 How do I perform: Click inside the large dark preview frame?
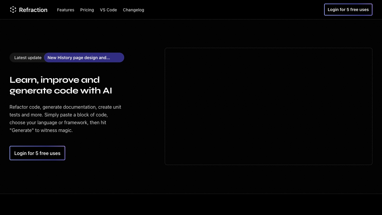[268, 106]
